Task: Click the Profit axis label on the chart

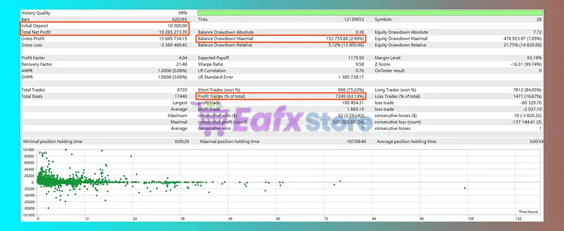Action: [x=43, y=153]
